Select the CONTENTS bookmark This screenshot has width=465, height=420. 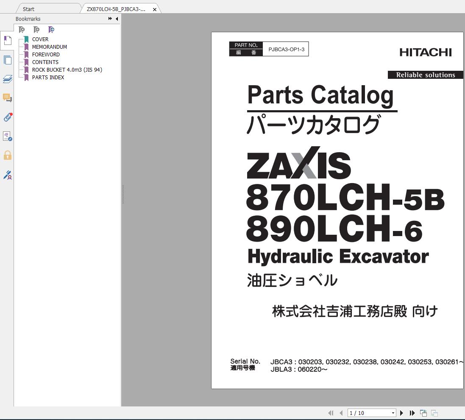(45, 62)
